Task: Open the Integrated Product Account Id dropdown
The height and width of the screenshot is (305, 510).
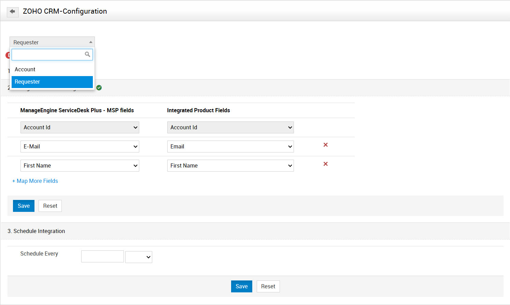Action: (x=230, y=128)
